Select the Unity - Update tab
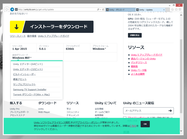 pyautogui.click(x=150, y=10)
